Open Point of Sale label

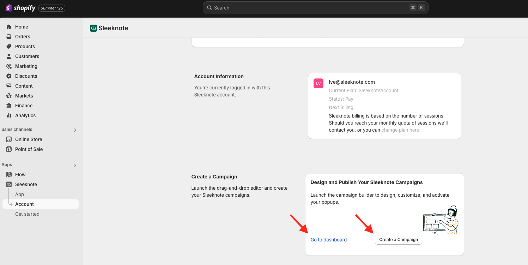(29, 149)
